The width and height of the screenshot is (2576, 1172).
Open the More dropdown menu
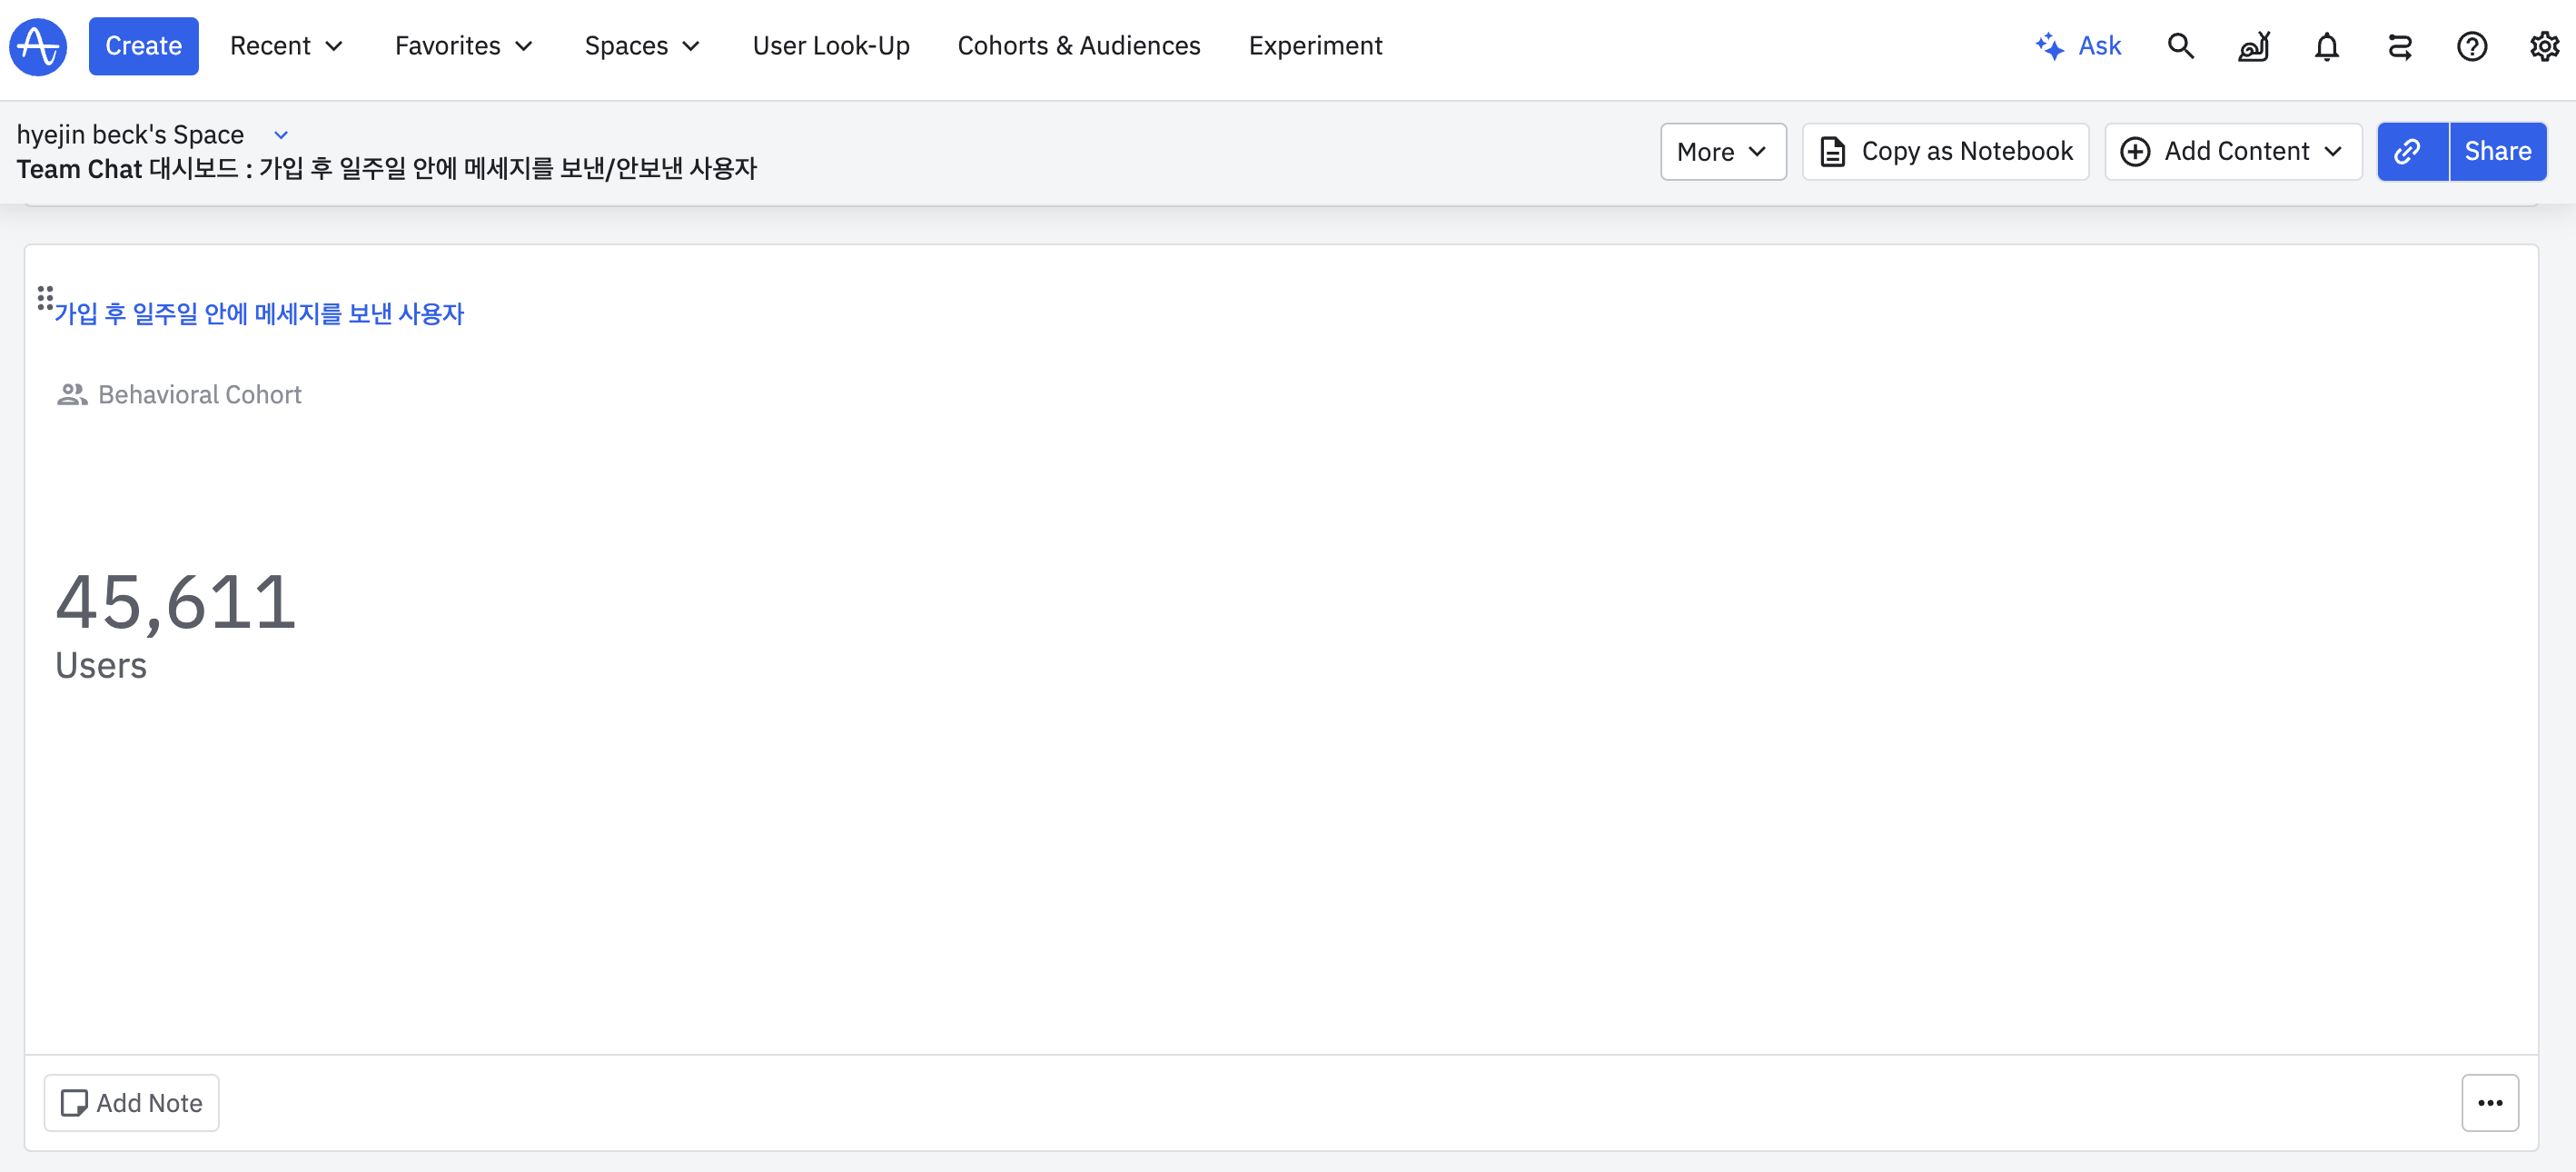[1722, 151]
